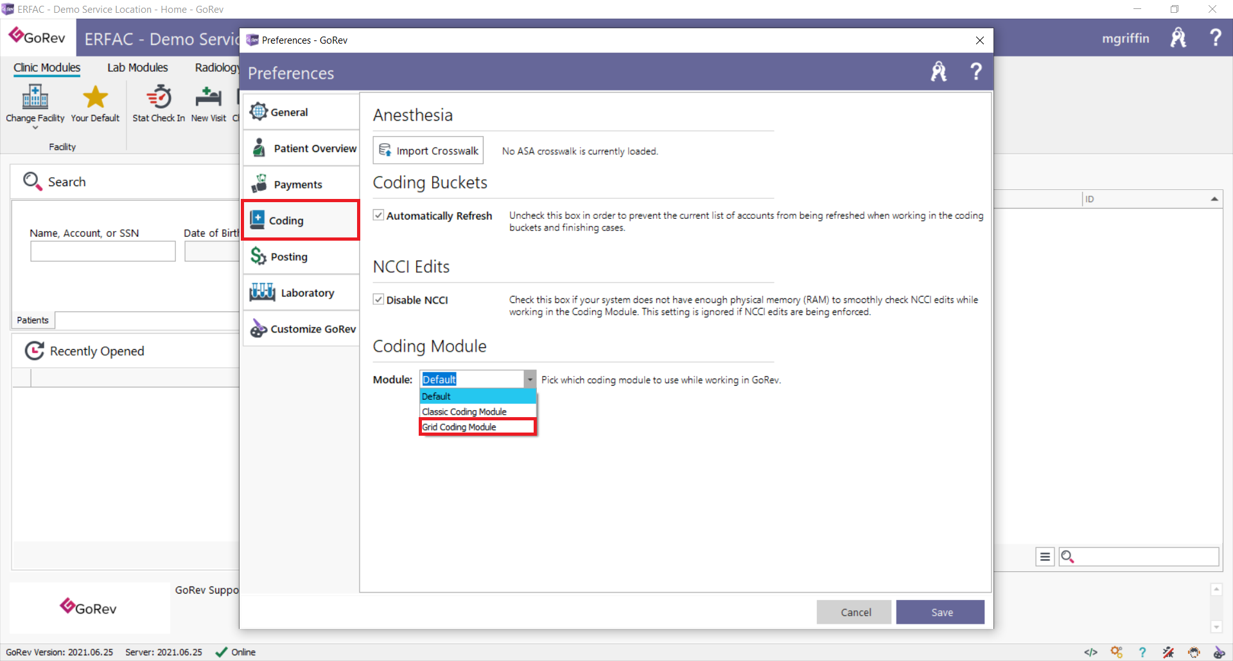This screenshot has height=661, width=1233.
Task: Close the Preferences dialog
Action: [x=979, y=40]
